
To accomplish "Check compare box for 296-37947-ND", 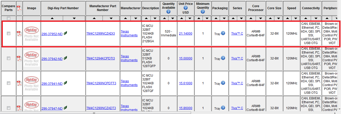I will coord(8,108).
